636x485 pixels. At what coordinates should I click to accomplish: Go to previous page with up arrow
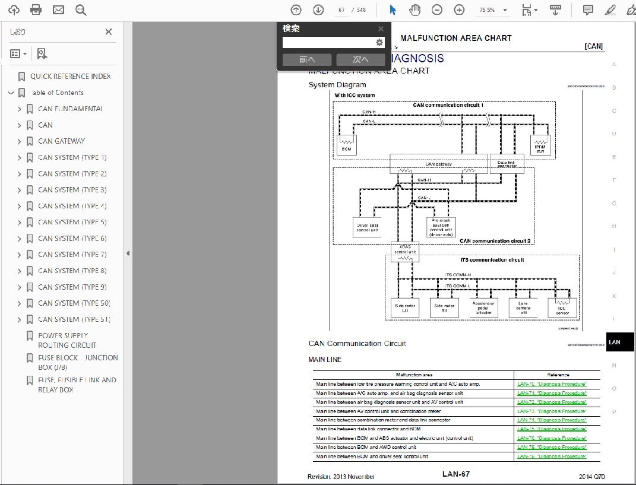pos(296,10)
